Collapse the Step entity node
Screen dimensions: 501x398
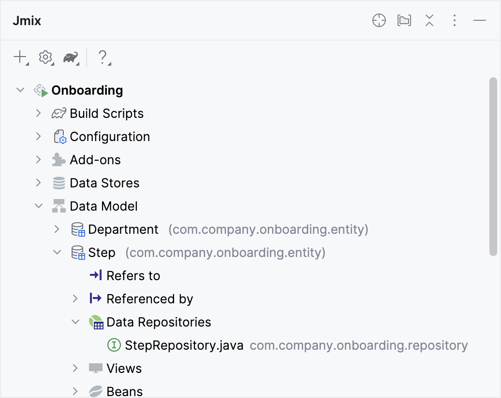pyautogui.click(x=57, y=252)
